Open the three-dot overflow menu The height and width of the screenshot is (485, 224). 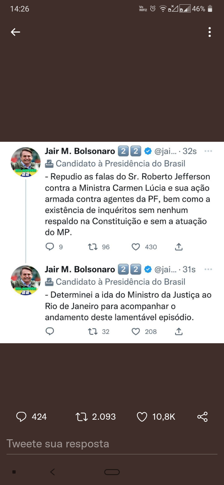pos(210,32)
